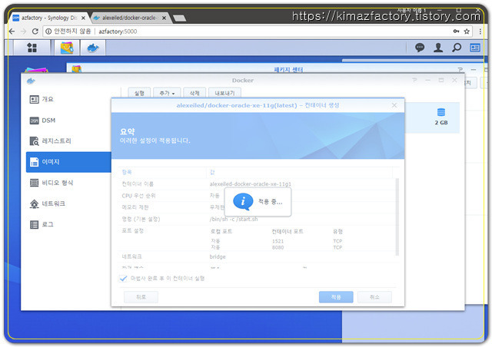The height and width of the screenshot is (347, 492).
Task: Click the 적용 apply button
Action: (x=336, y=297)
